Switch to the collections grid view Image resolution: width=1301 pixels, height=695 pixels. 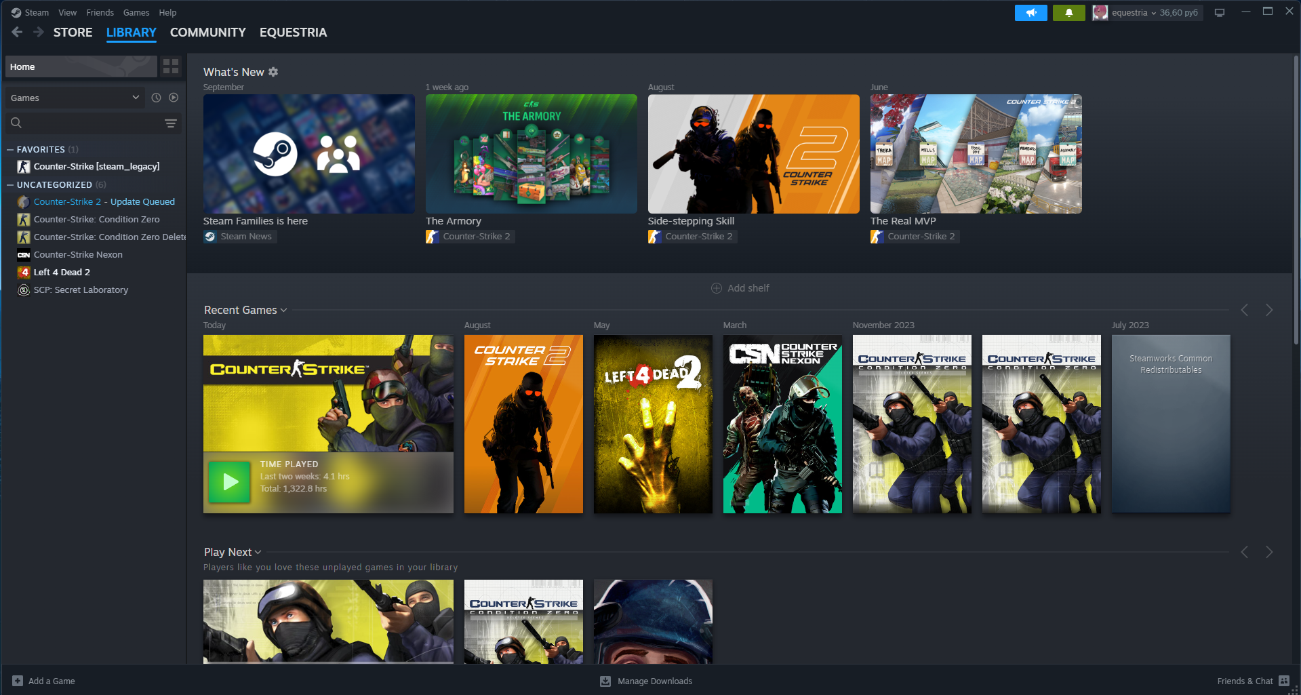(x=171, y=66)
